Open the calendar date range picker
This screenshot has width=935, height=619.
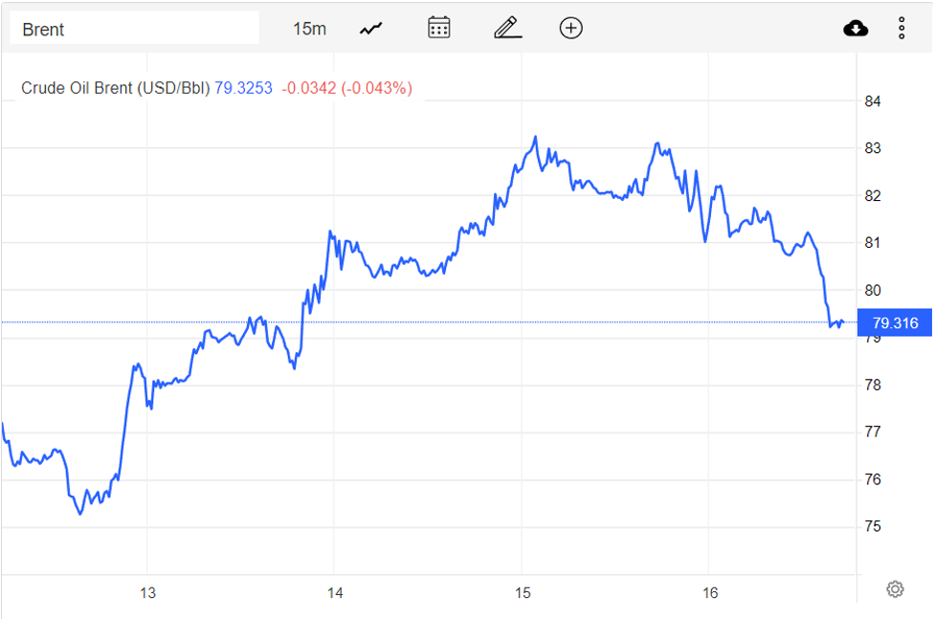pyautogui.click(x=439, y=28)
